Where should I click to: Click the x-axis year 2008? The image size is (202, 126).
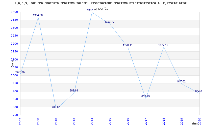(x=38, y=121)
